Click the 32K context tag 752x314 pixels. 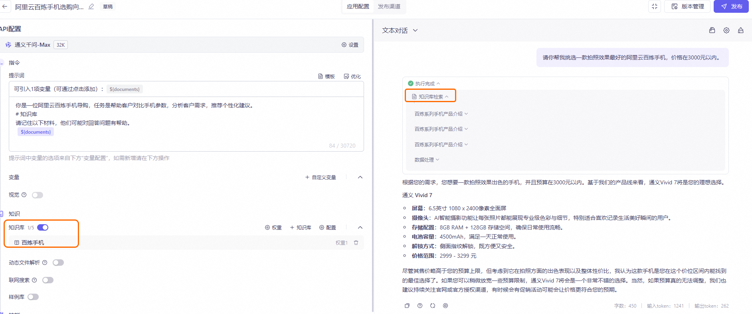pyautogui.click(x=61, y=45)
